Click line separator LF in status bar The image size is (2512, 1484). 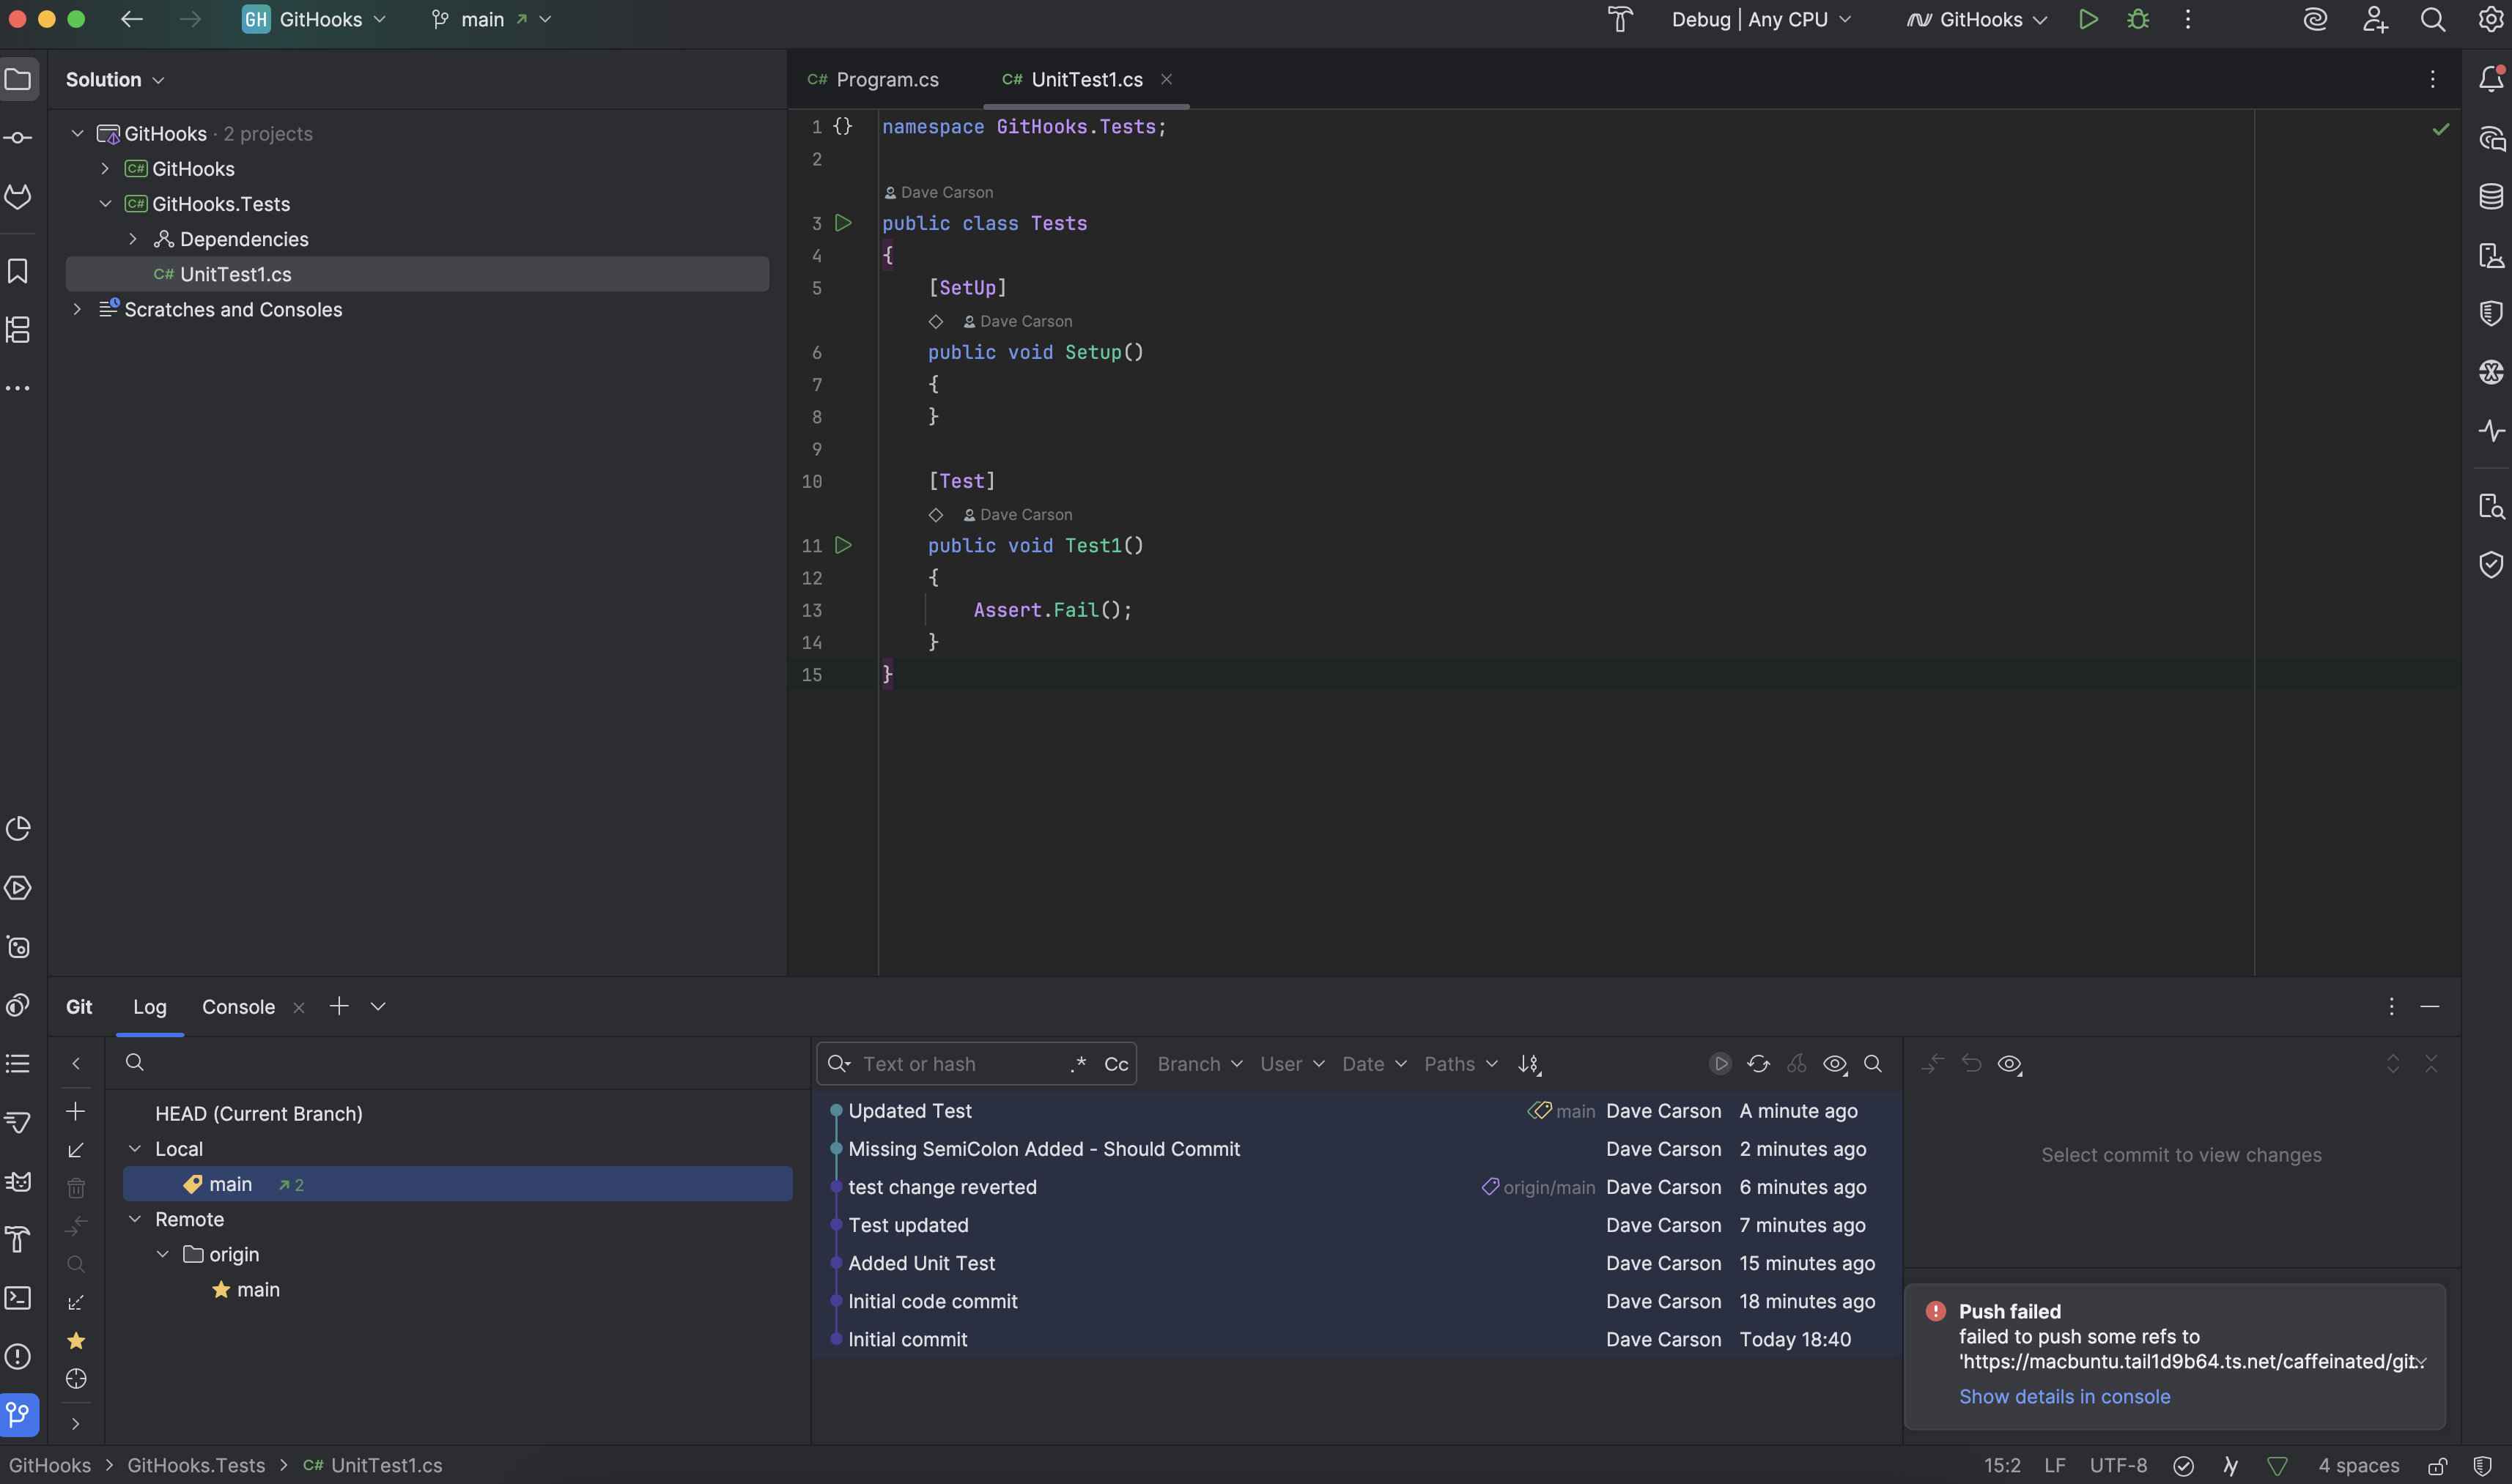click(x=2055, y=1466)
